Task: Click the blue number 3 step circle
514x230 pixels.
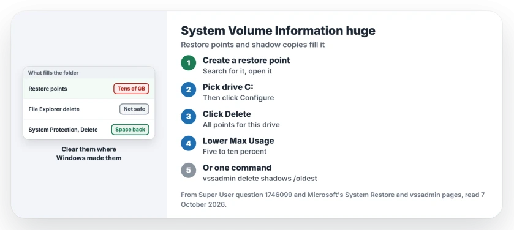Action: pyautogui.click(x=189, y=116)
